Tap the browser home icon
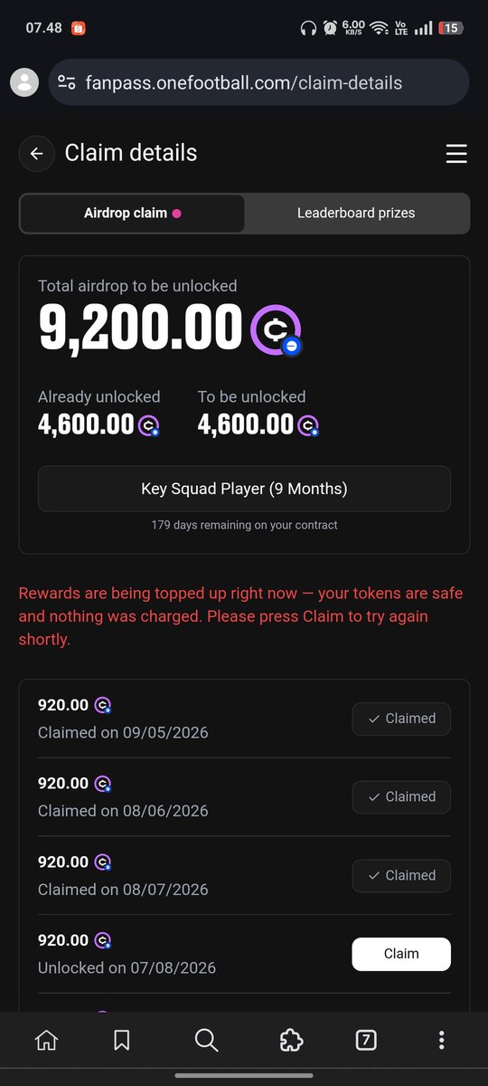This screenshot has height=1086, width=488. pos(46,1040)
